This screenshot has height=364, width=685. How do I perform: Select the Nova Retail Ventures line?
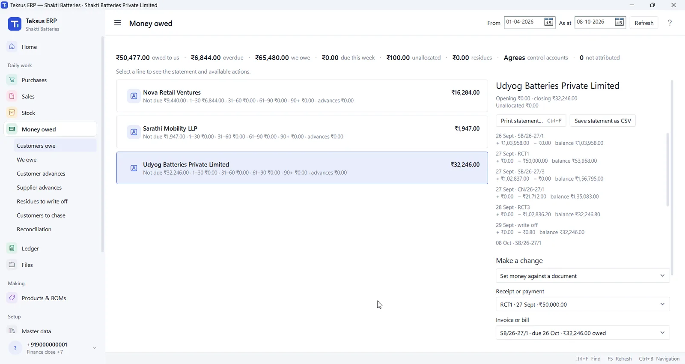[302, 96]
